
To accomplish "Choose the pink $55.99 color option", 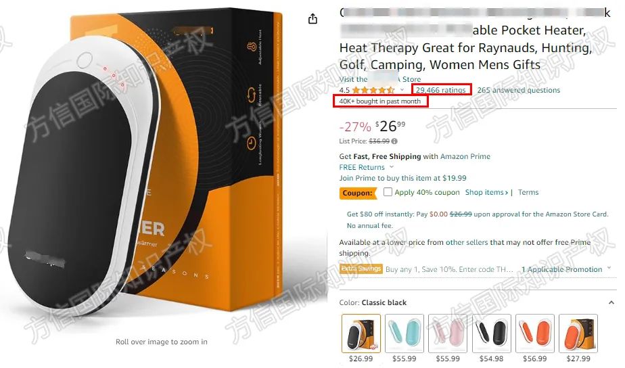I will pos(448,338).
